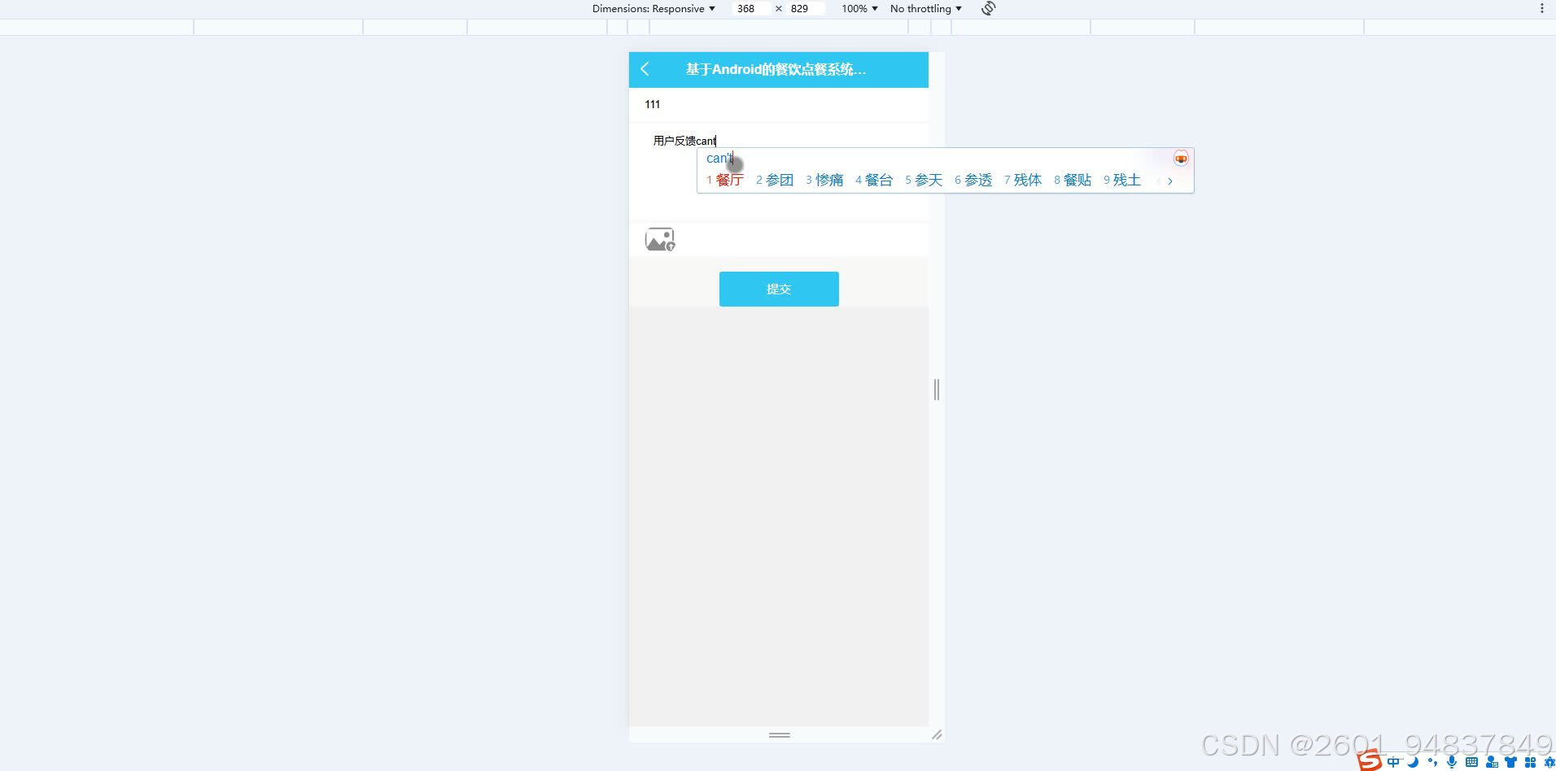This screenshot has width=1556, height=771.
Task: Open the No throttling dropdown
Action: coord(924,8)
